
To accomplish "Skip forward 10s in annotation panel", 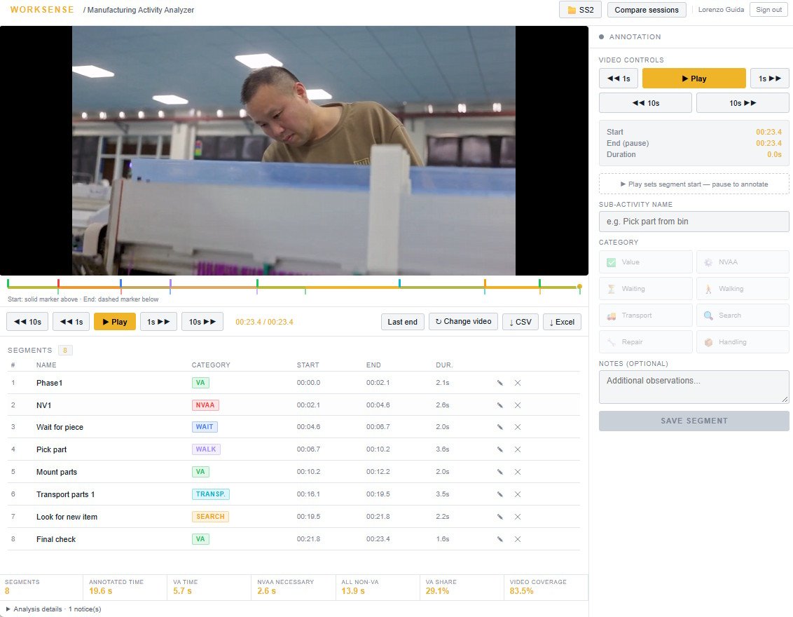I will tap(743, 103).
